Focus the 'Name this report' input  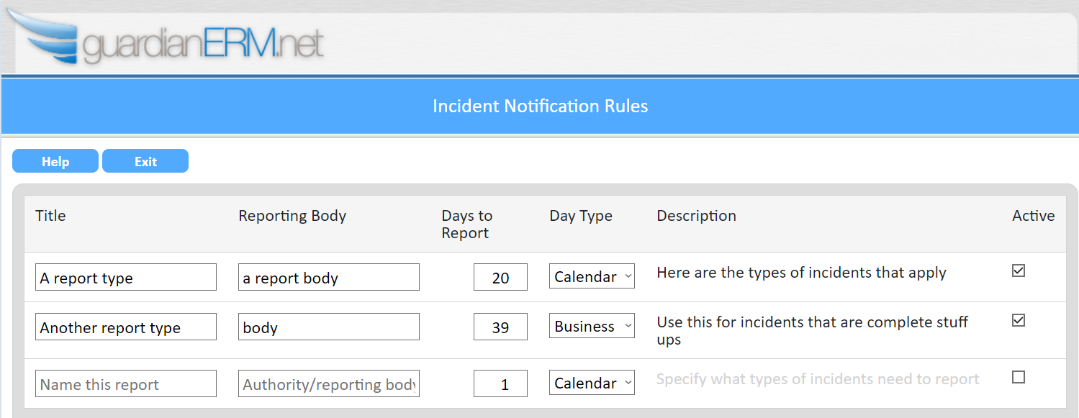click(125, 384)
